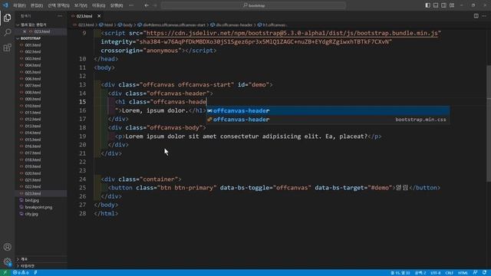Split the editor to the right

click(x=476, y=16)
